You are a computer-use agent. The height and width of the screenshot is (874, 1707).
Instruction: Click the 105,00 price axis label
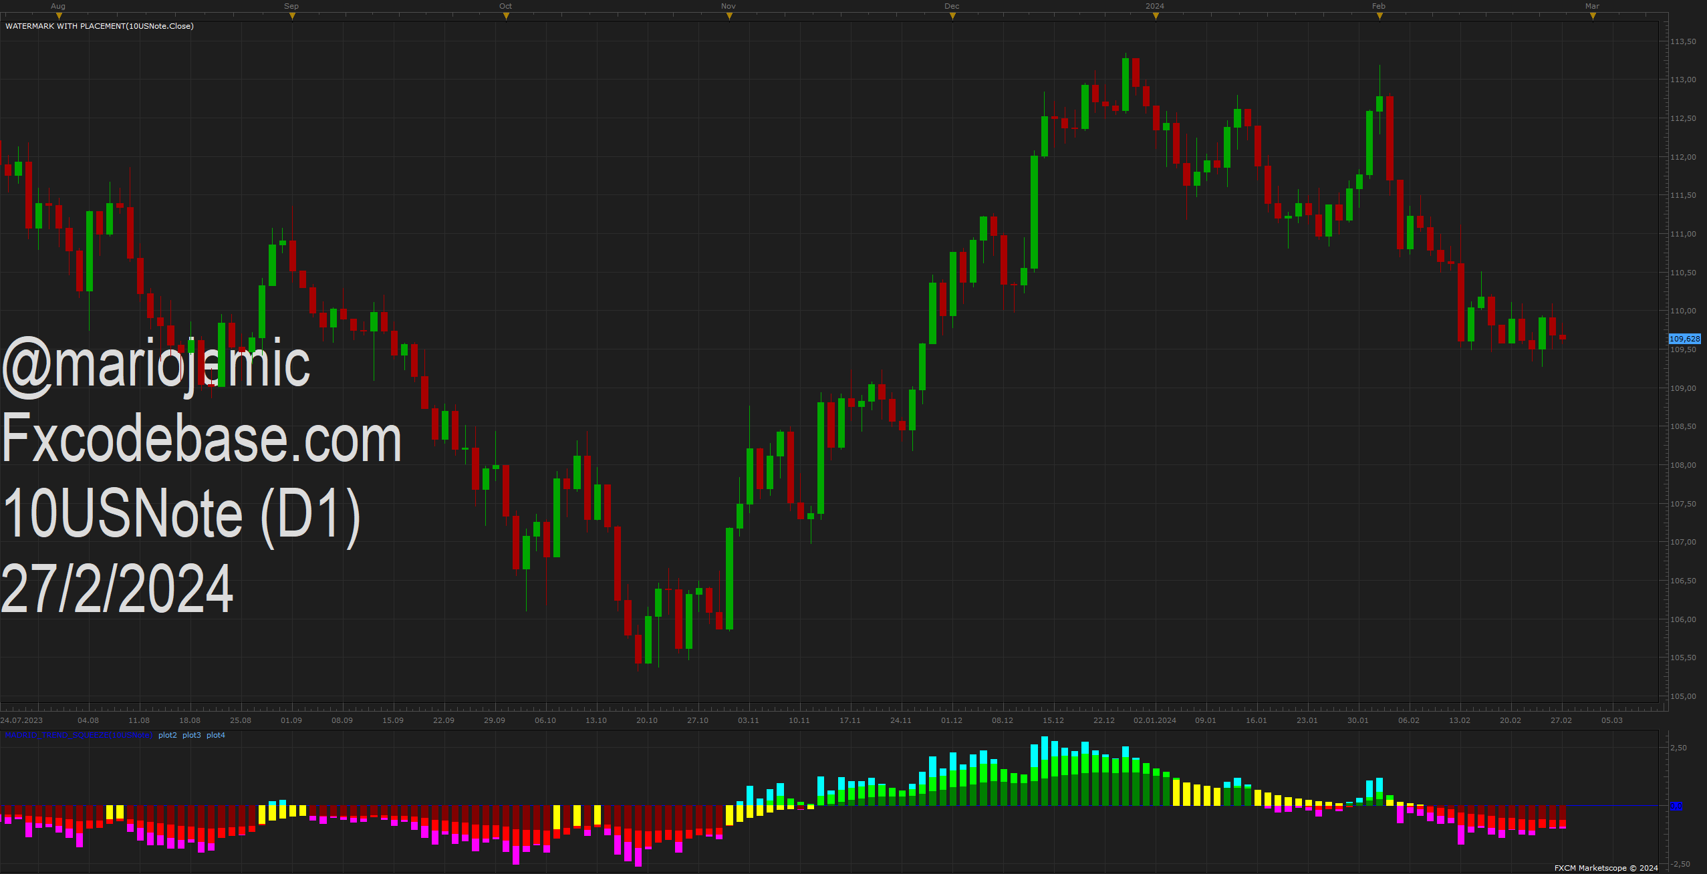tap(1683, 696)
